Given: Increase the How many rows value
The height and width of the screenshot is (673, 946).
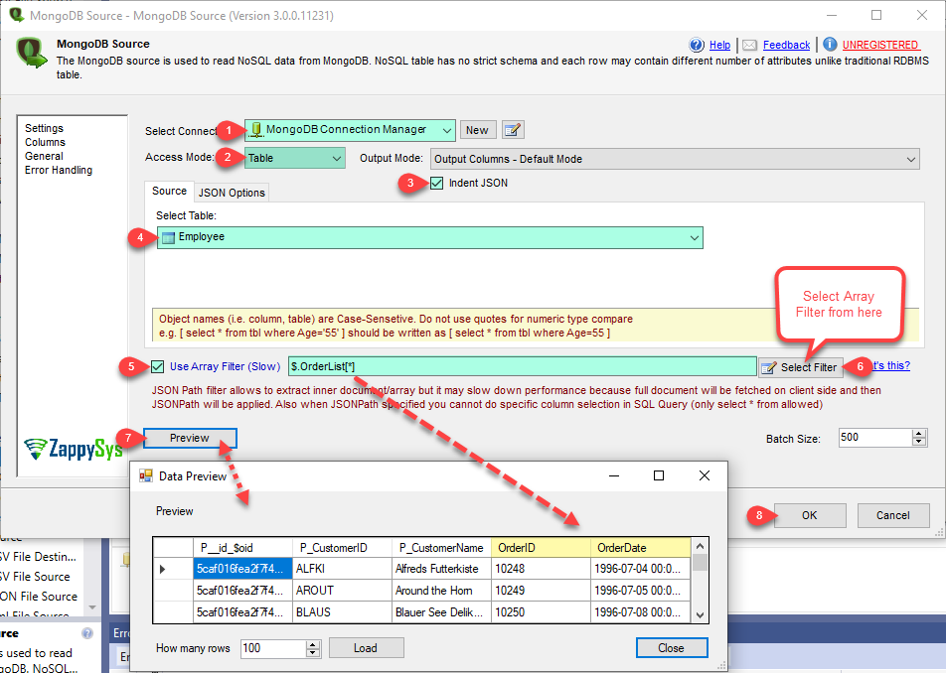Looking at the screenshot, I should pyautogui.click(x=312, y=644).
